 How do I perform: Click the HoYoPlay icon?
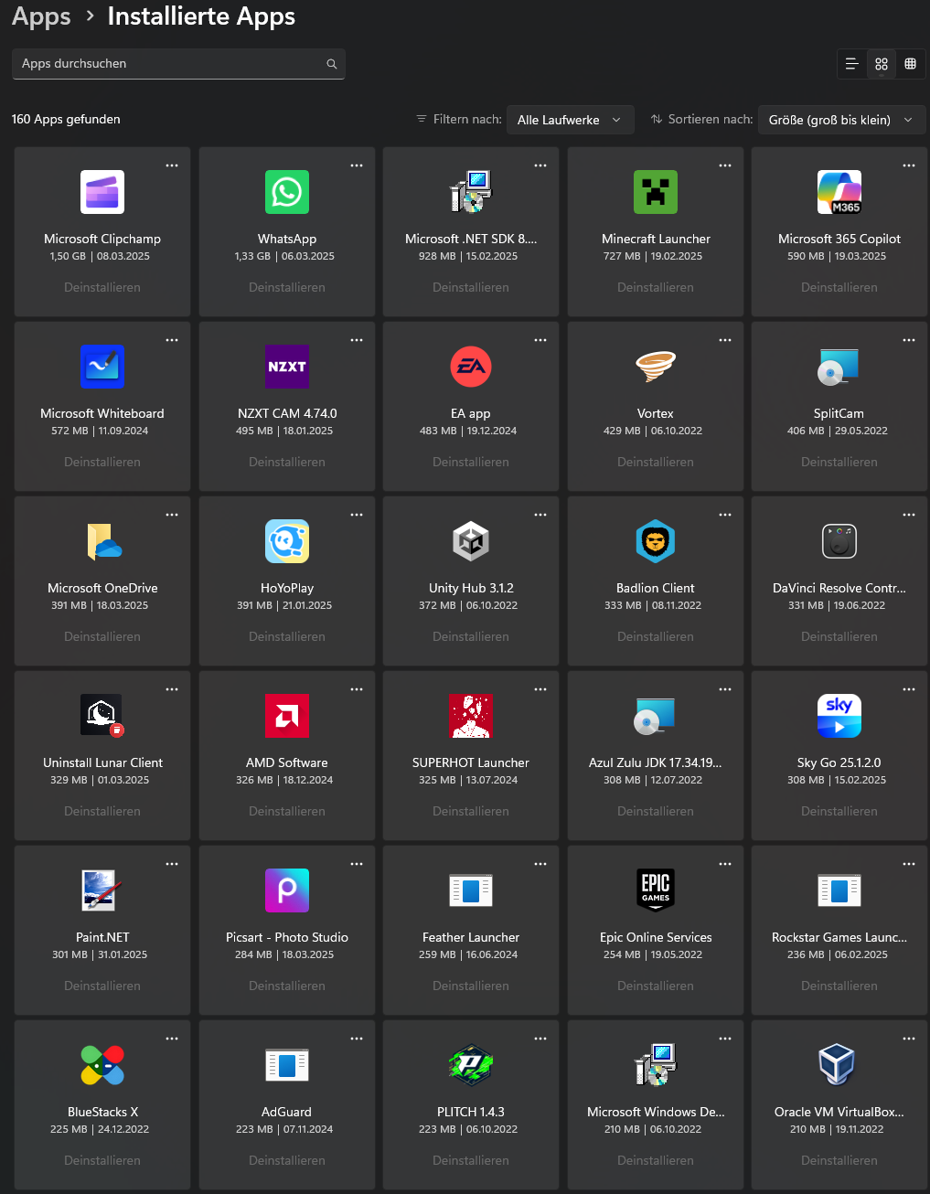(x=287, y=541)
